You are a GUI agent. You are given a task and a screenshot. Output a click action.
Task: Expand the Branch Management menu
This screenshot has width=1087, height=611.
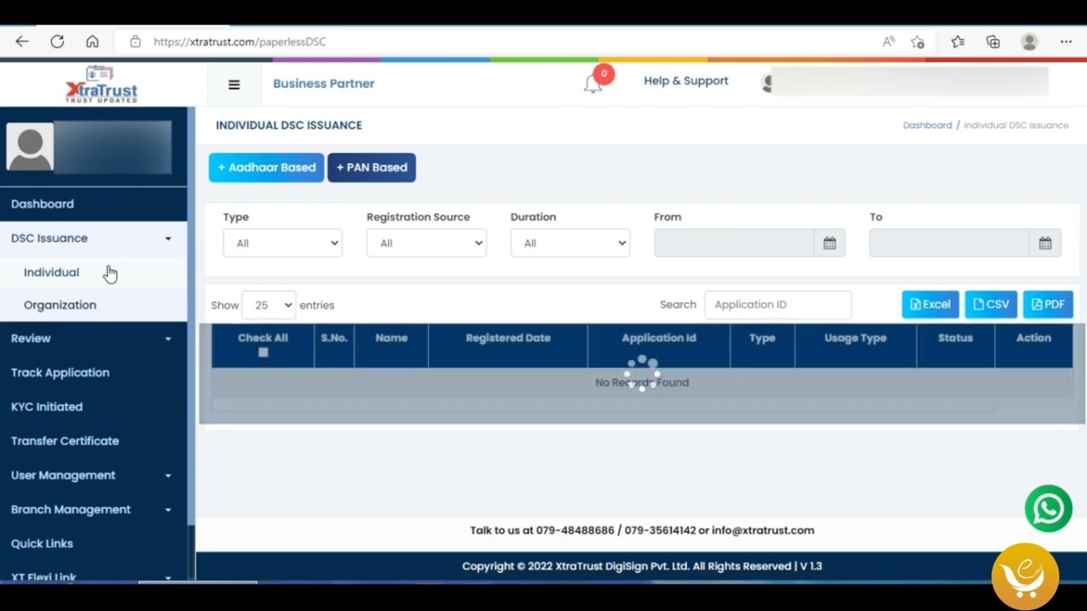point(93,509)
